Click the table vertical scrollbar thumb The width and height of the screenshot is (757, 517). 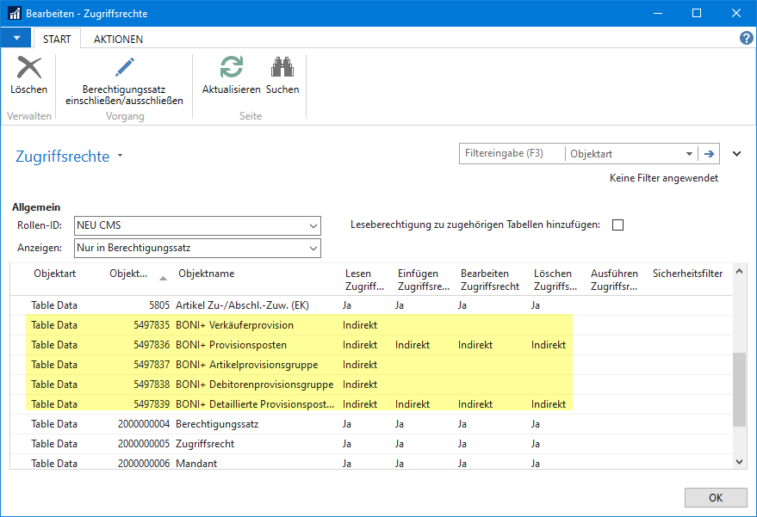point(739,389)
